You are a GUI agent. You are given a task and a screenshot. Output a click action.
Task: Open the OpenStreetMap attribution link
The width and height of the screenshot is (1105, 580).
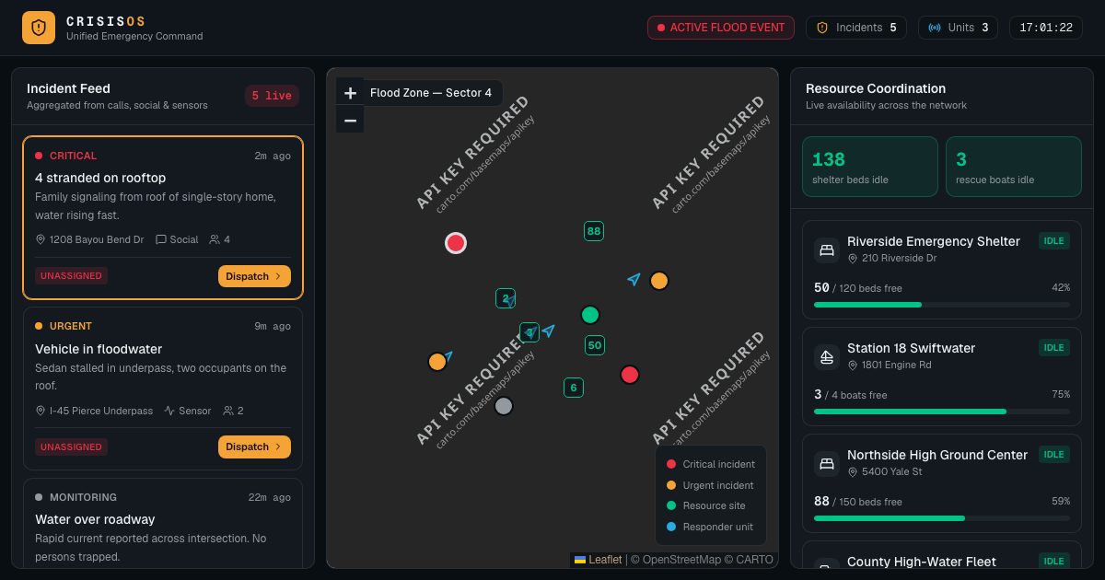coord(680,560)
